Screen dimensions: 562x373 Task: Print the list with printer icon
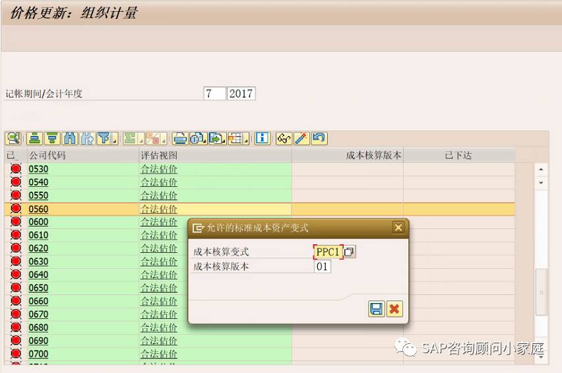click(x=180, y=138)
